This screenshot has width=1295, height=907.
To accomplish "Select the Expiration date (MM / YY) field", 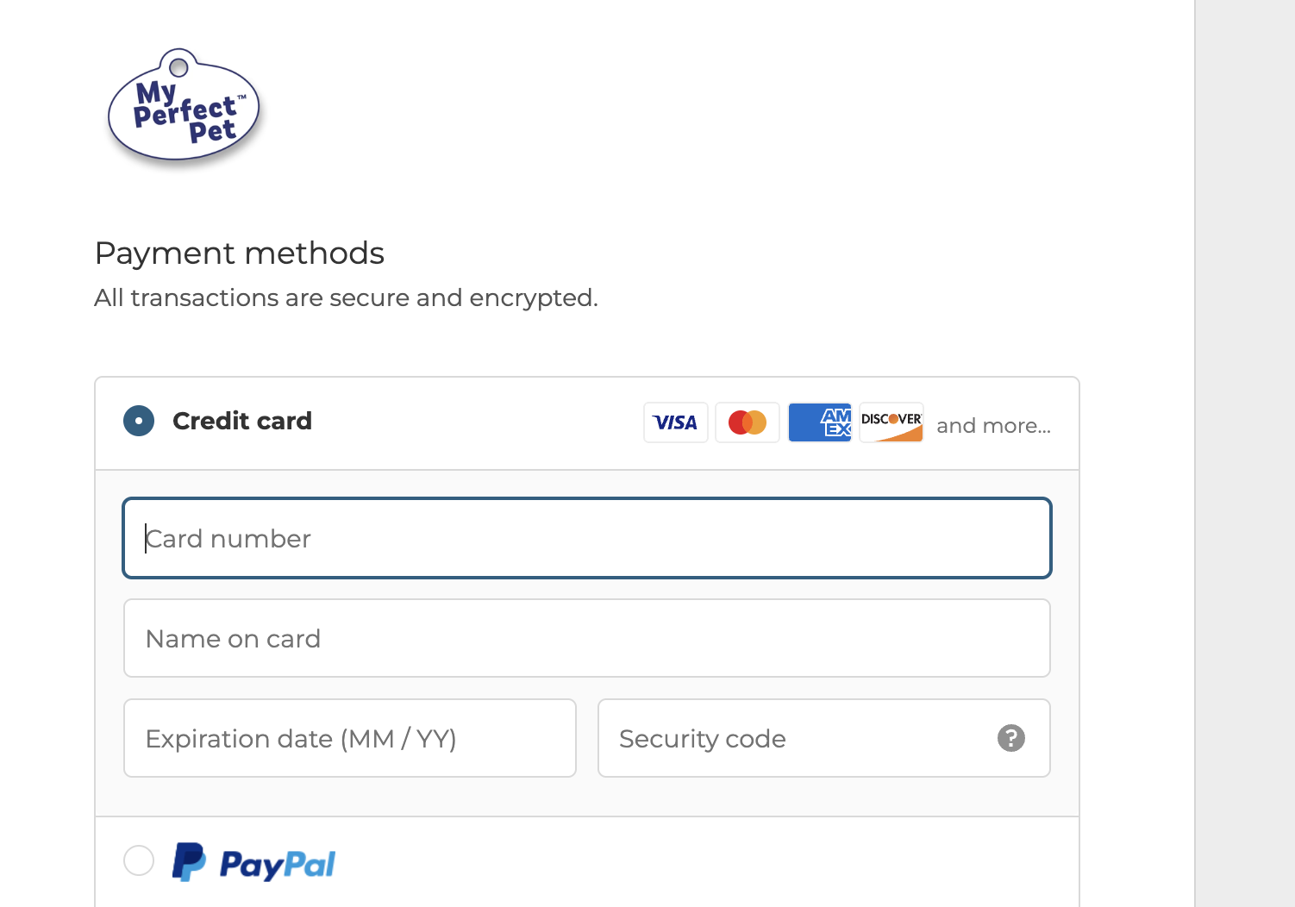I will [x=350, y=738].
